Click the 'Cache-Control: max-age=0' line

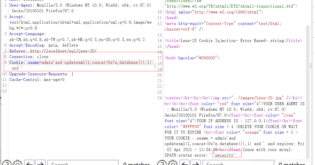click(37, 79)
